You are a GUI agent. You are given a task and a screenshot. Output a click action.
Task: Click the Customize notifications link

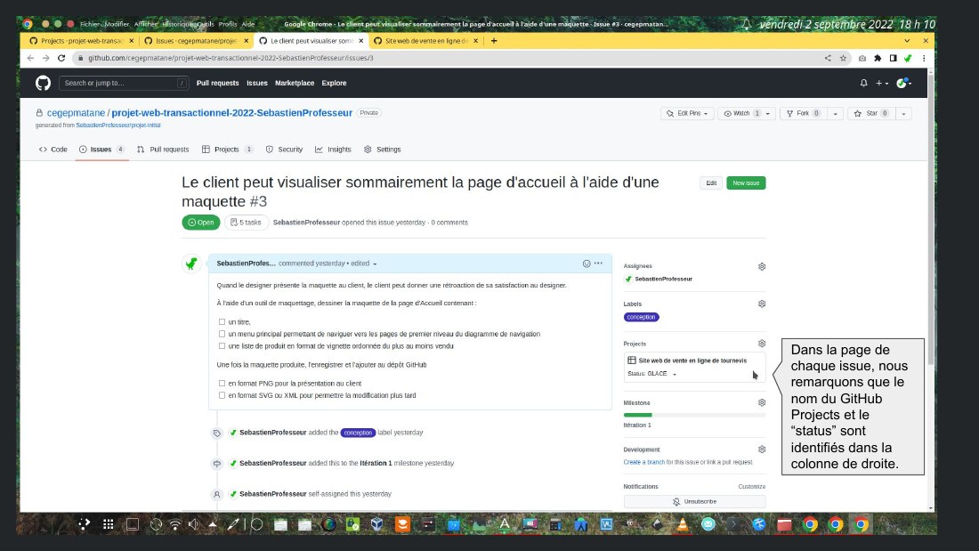pos(752,487)
